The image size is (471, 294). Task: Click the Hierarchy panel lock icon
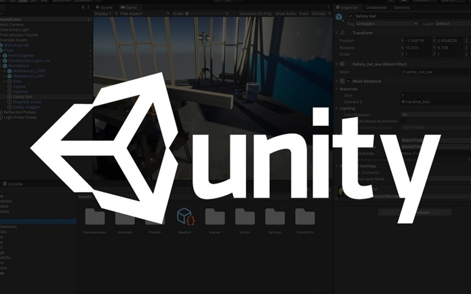pos(82,7)
